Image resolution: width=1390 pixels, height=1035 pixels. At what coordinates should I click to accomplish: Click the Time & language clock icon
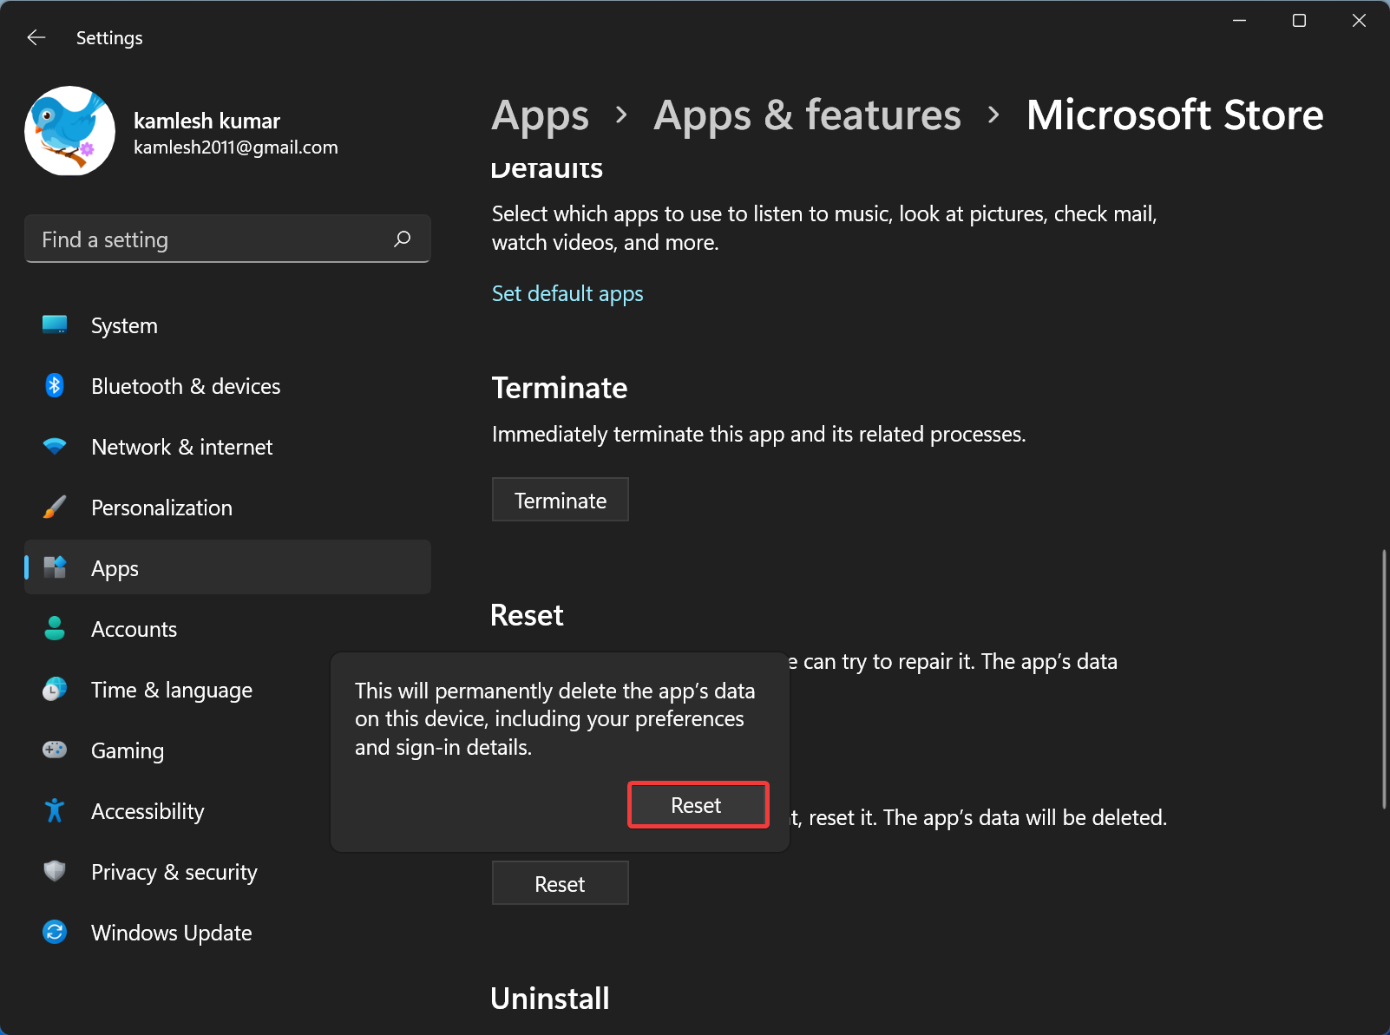point(55,690)
